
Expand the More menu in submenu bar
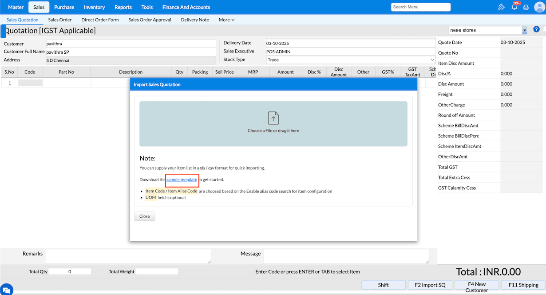click(226, 20)
